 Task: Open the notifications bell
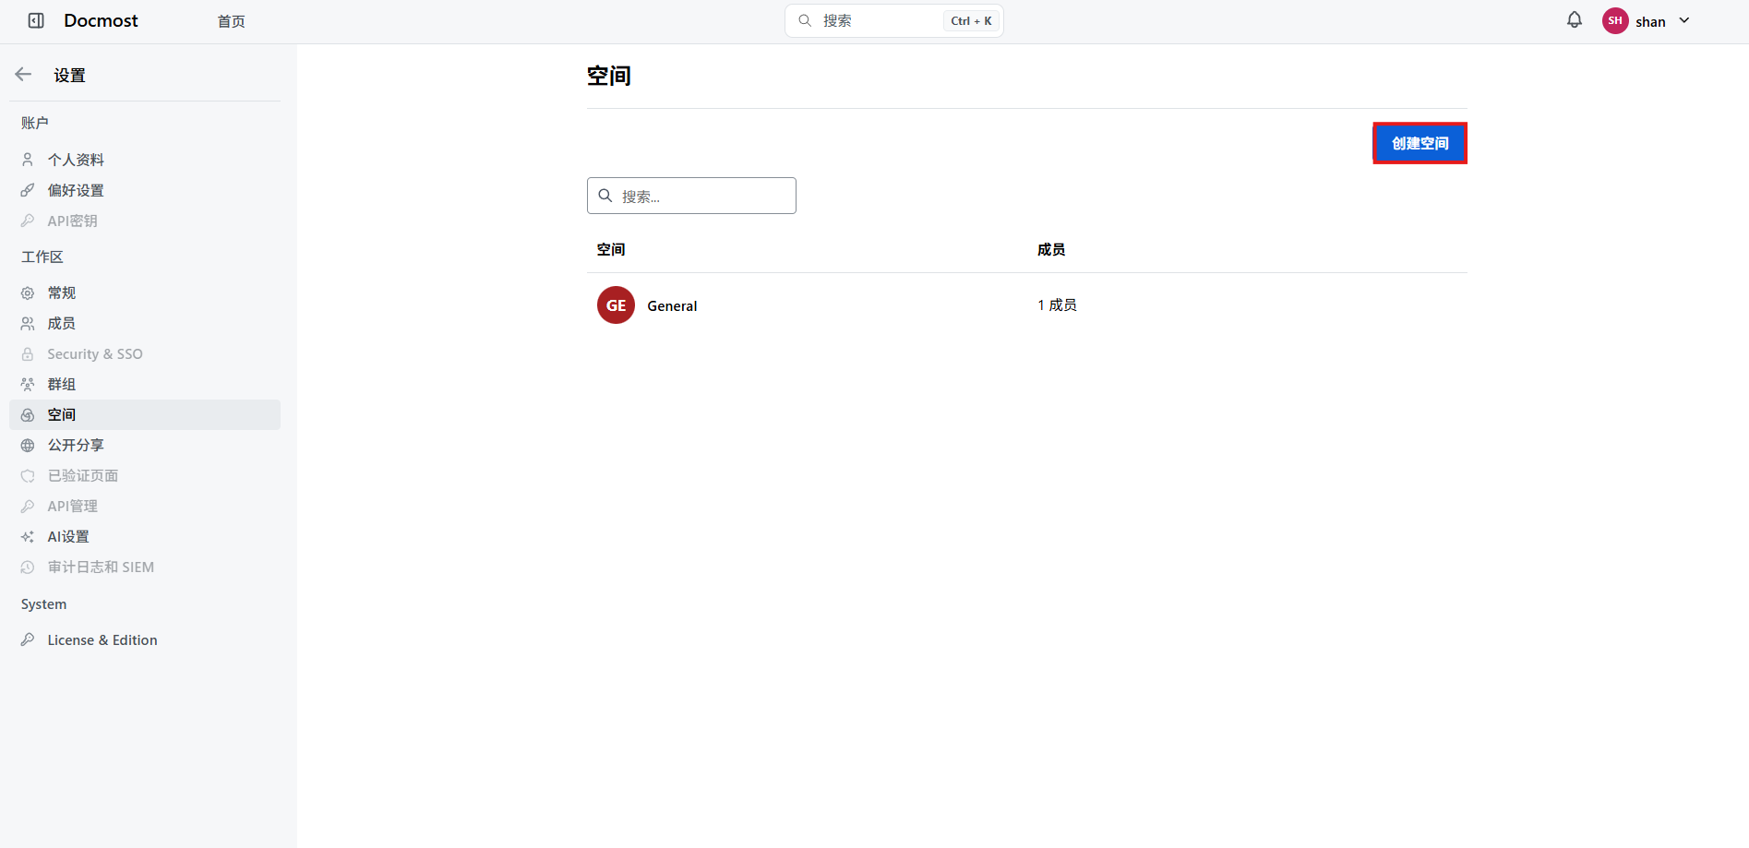point(1575,20)
